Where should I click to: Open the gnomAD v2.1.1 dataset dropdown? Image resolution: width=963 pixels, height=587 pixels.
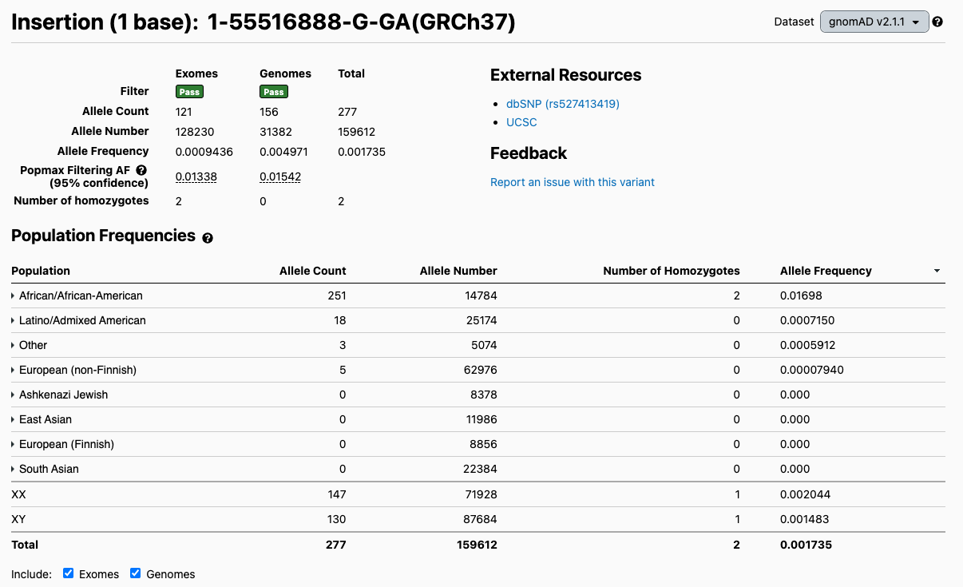click(874, 22)
